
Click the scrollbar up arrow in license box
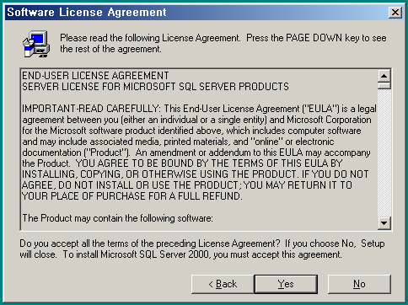pyautogui.click(x=384, y=76)
